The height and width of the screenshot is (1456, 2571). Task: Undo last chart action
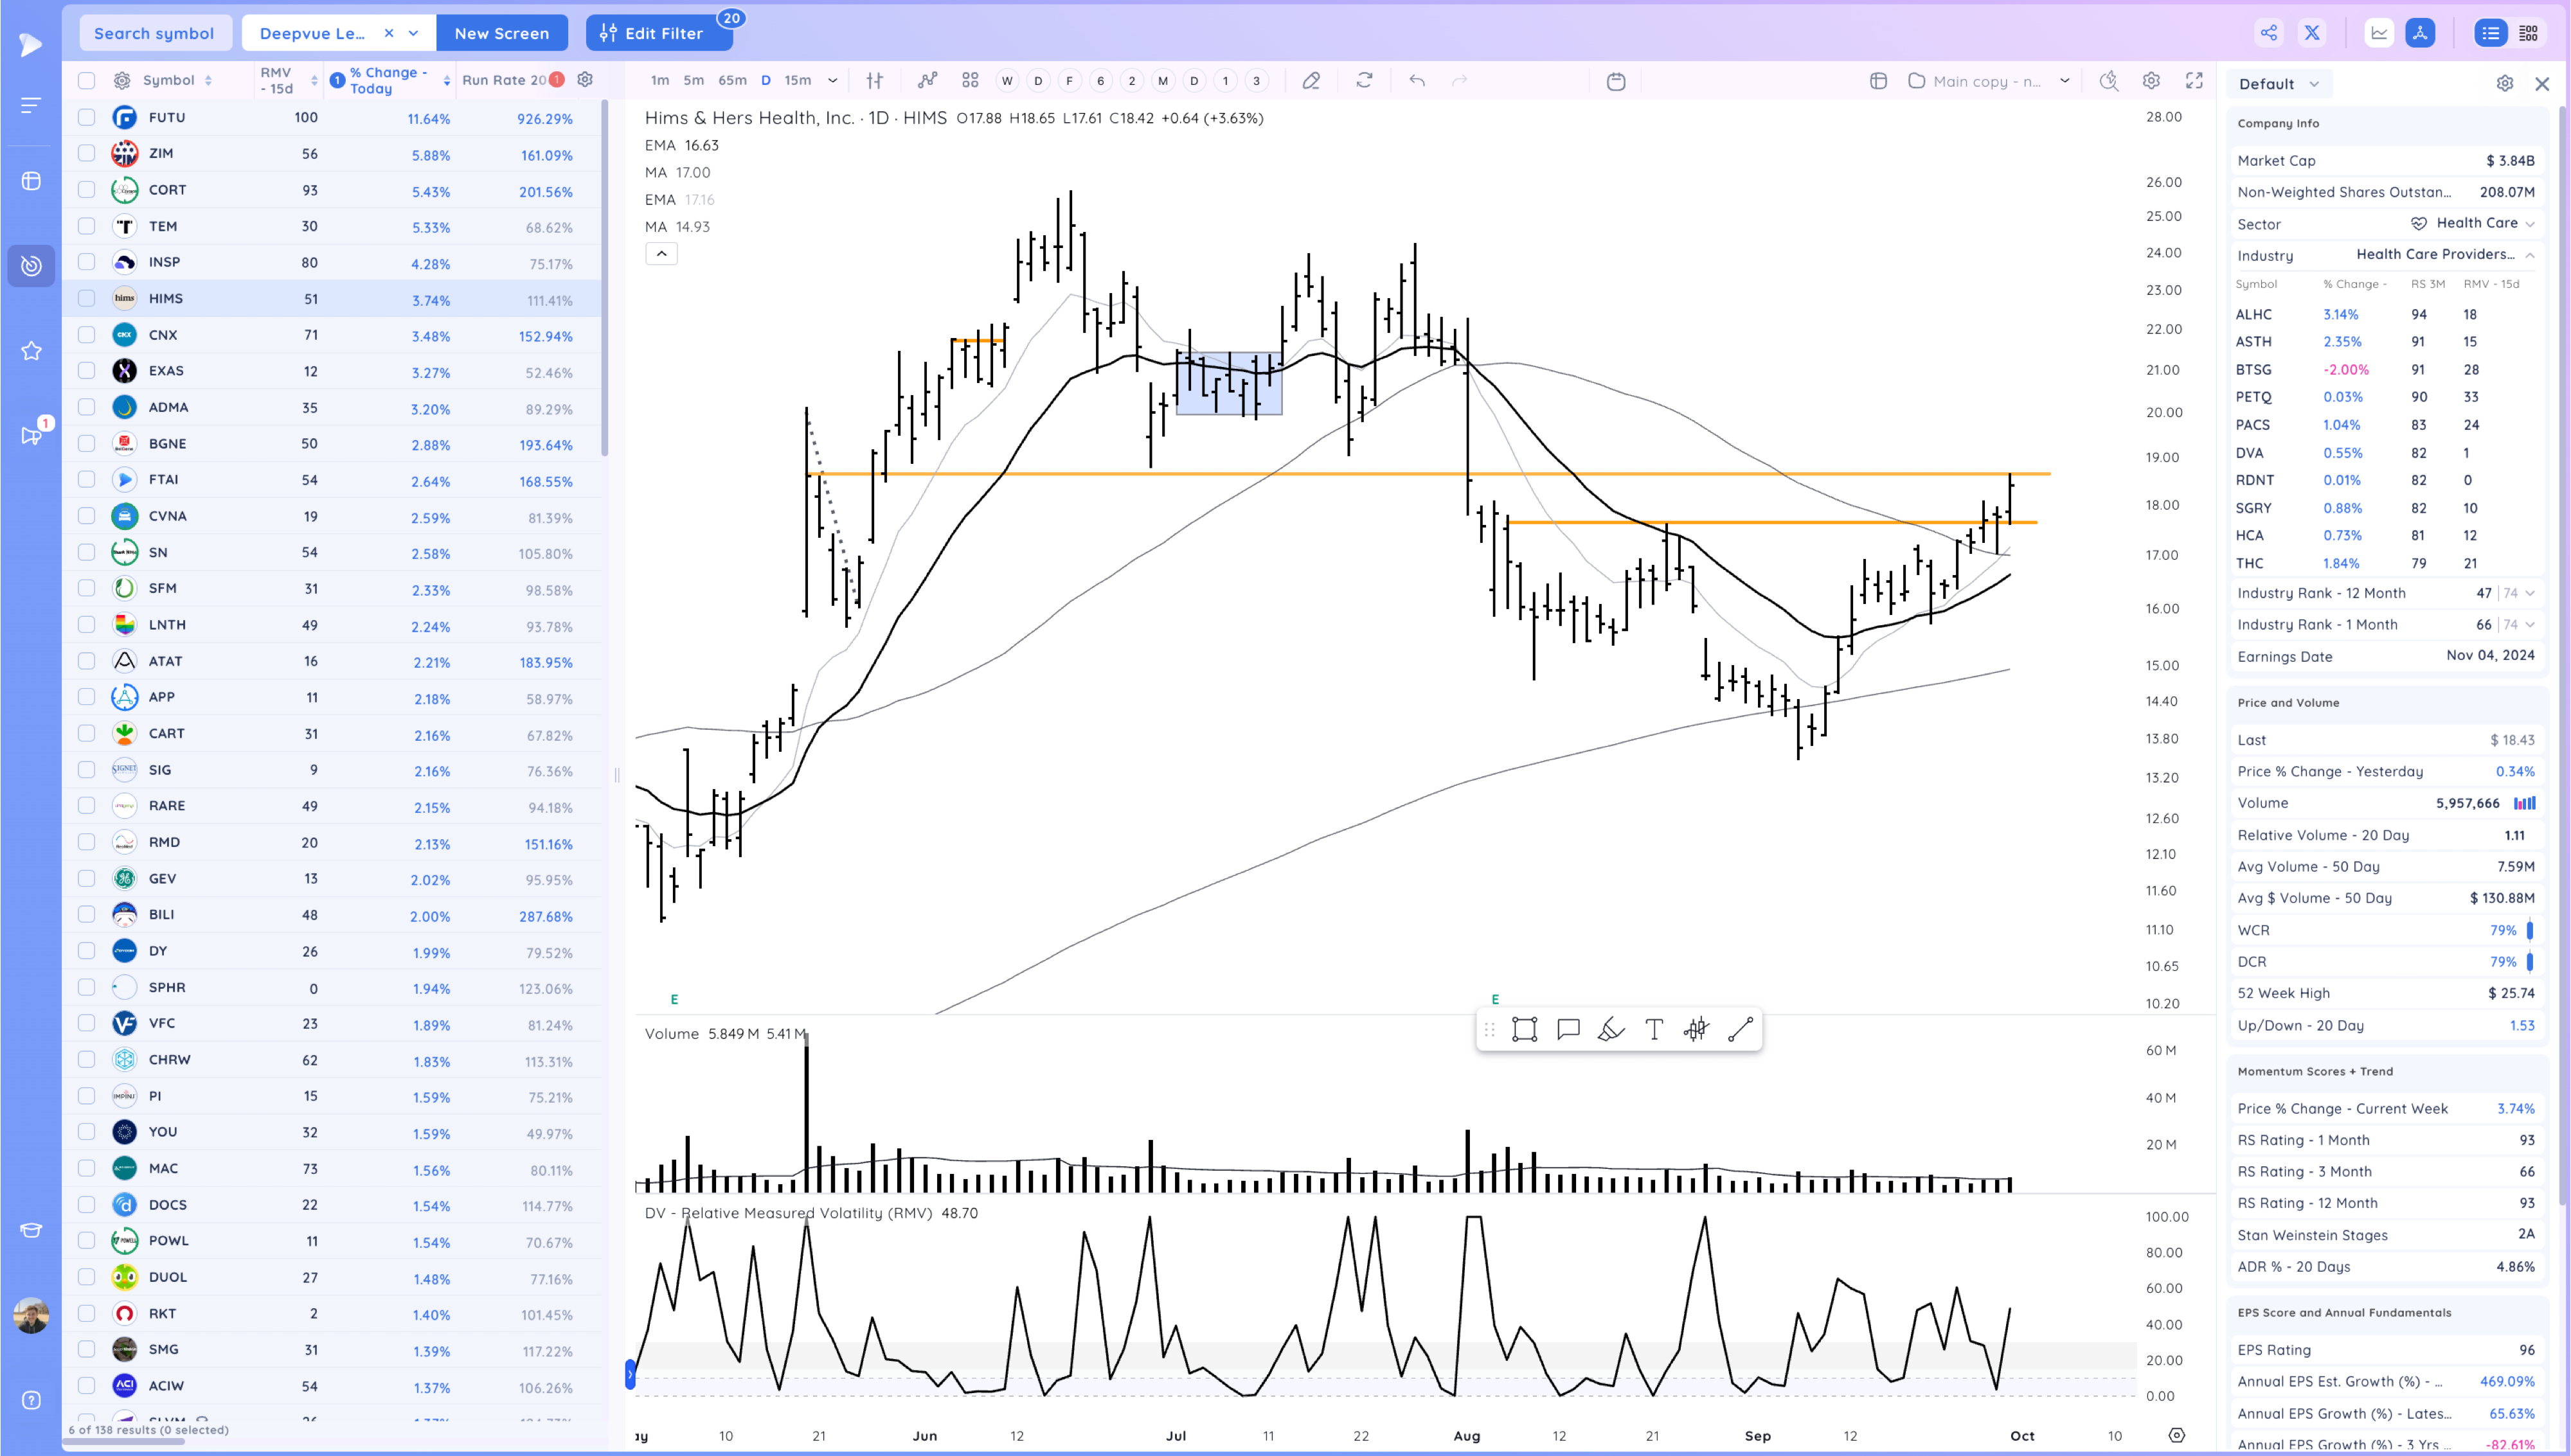(x=1417, y=81)
